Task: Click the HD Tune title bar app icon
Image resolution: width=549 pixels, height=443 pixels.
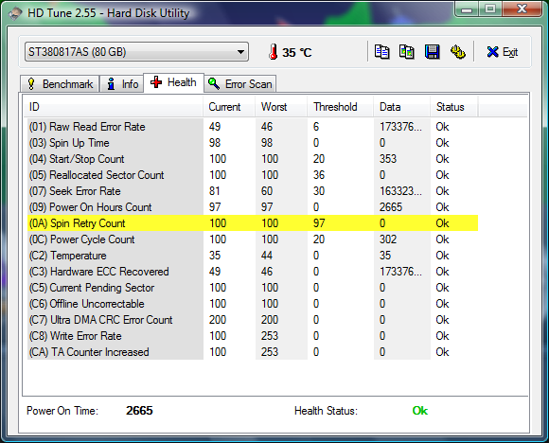Action: pyautogui.click(x=15, y=13)
